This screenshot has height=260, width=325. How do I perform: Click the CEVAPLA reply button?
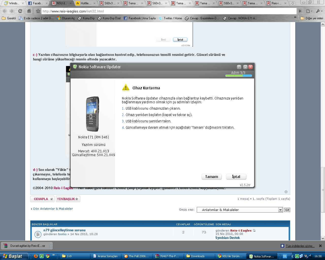tap(42, 199)
